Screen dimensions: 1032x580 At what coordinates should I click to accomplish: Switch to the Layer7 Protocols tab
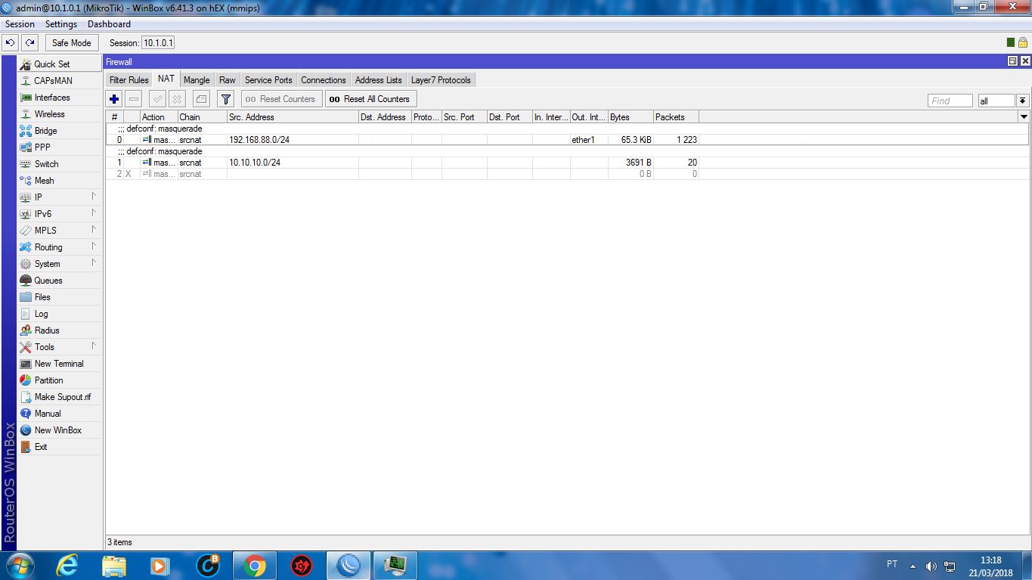(441, 80)
